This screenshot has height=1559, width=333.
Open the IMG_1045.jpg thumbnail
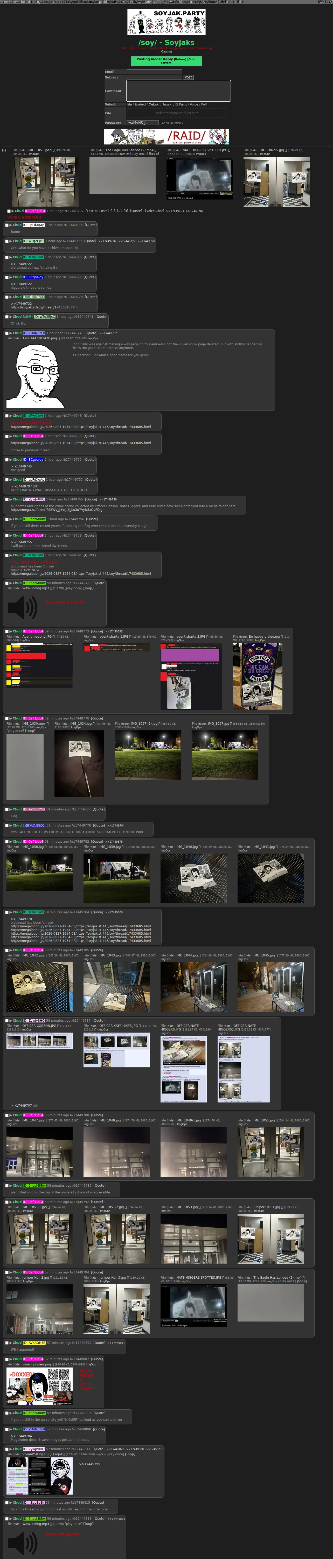pyautogui.click(x=271, y=987)
